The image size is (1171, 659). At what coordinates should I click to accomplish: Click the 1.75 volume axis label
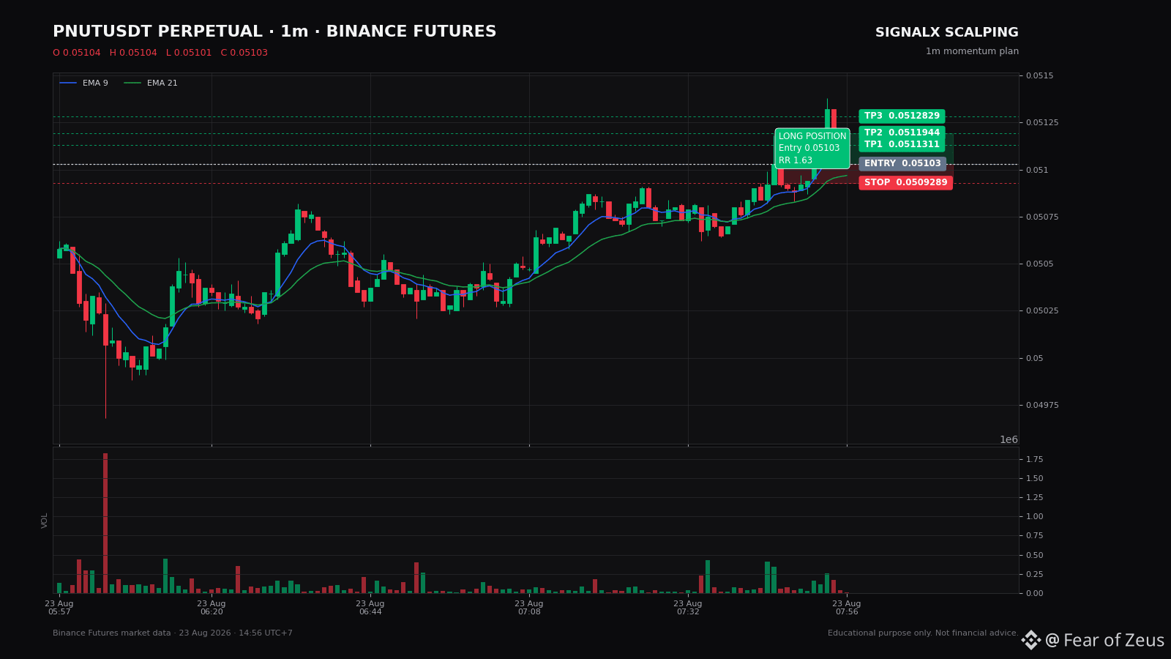1035,459
